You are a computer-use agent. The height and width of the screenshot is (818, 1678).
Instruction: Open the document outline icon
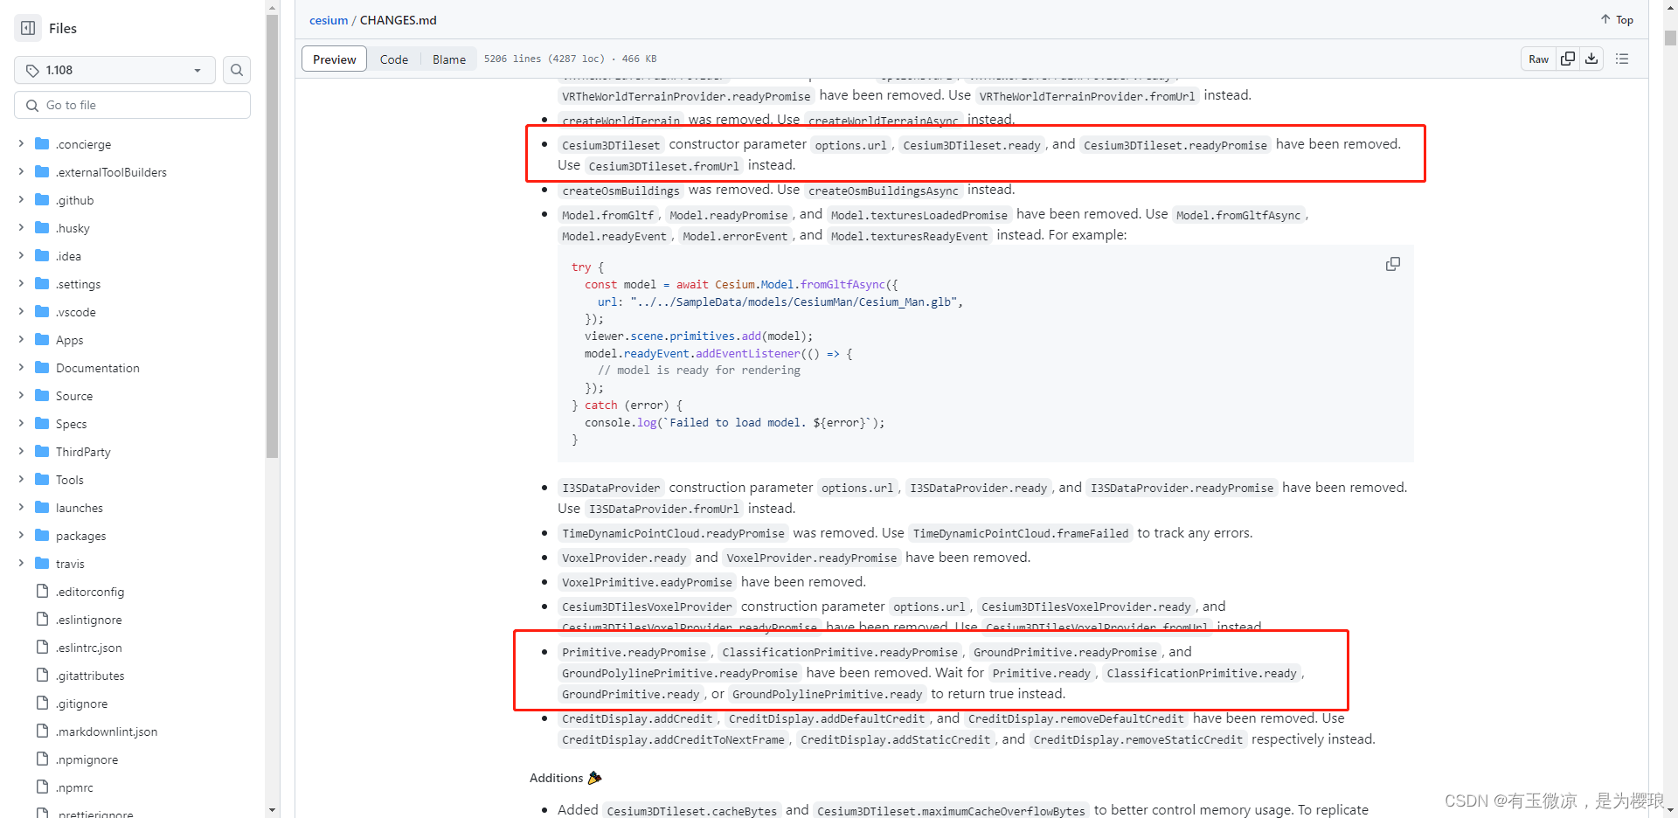(x=1622, y=59)
